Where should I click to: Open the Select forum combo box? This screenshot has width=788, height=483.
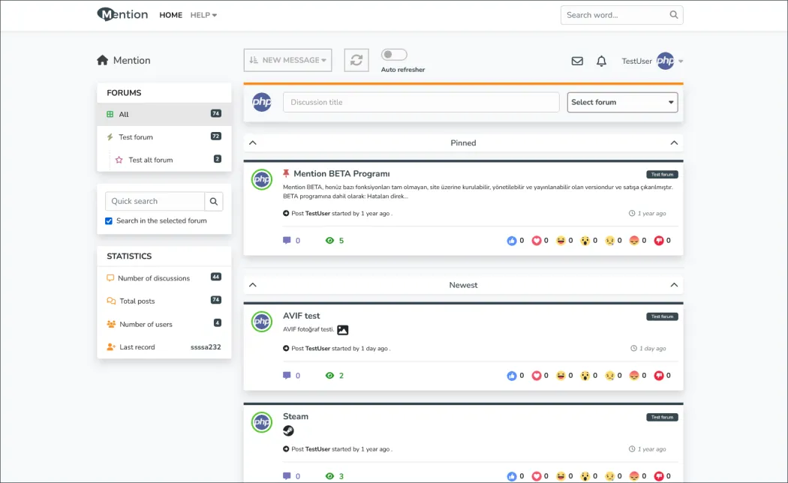[623, 103]
